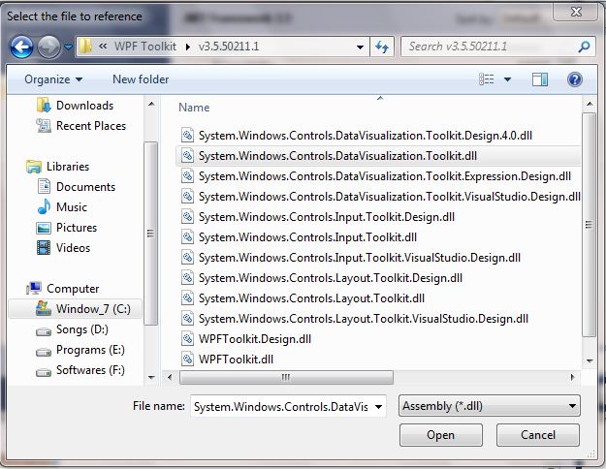Screen dimensions: 606x469
Task: Select Softwares (F:) drive
Action: pos(80,370)
